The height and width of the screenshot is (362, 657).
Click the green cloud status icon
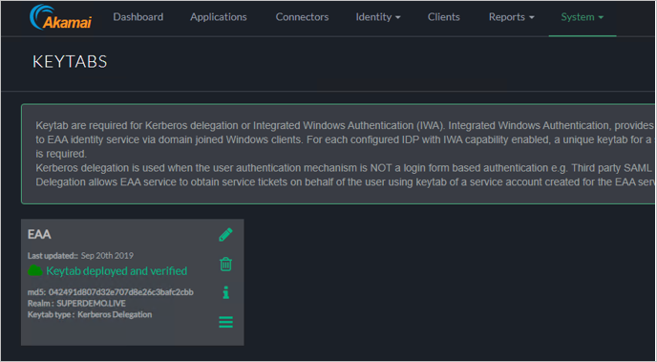click(x=35, y=271)
